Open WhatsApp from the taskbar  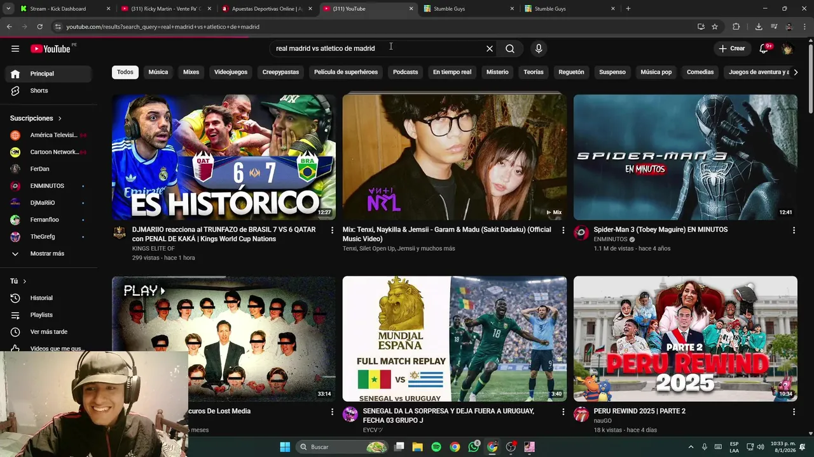[x=474, y=447]
